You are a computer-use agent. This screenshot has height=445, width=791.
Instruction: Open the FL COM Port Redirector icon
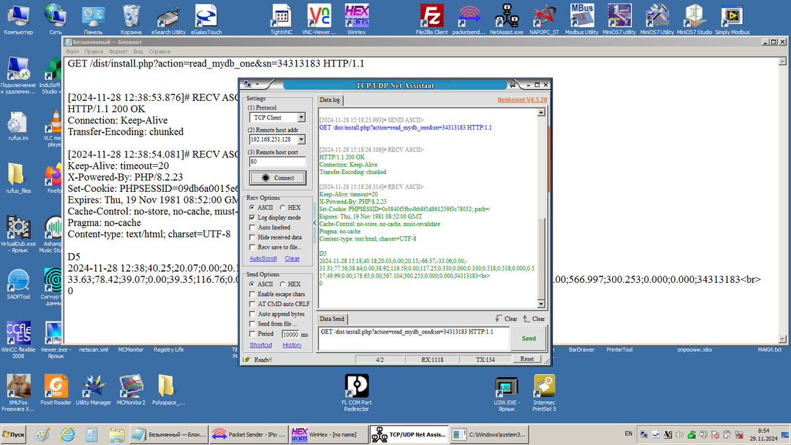tap(357, 393)
